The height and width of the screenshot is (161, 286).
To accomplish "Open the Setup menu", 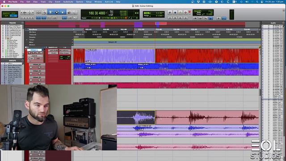I will [x=89, y=2].
